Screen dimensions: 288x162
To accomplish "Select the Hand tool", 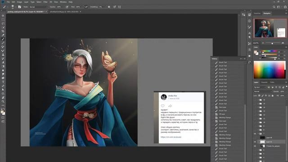I will (3, 97).
